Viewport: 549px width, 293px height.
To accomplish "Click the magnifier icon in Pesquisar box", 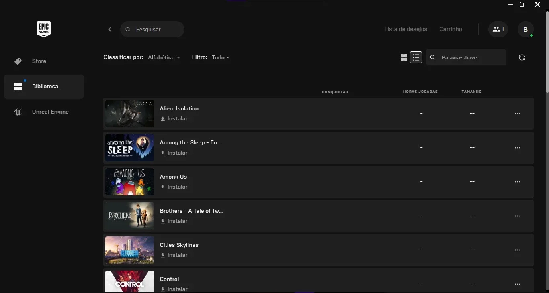I will (128, 30).
